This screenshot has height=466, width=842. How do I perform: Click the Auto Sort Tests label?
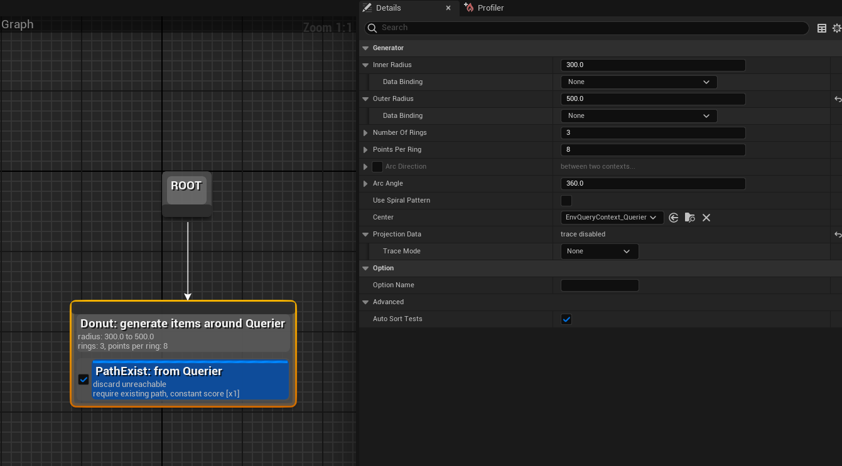(397, 319)
